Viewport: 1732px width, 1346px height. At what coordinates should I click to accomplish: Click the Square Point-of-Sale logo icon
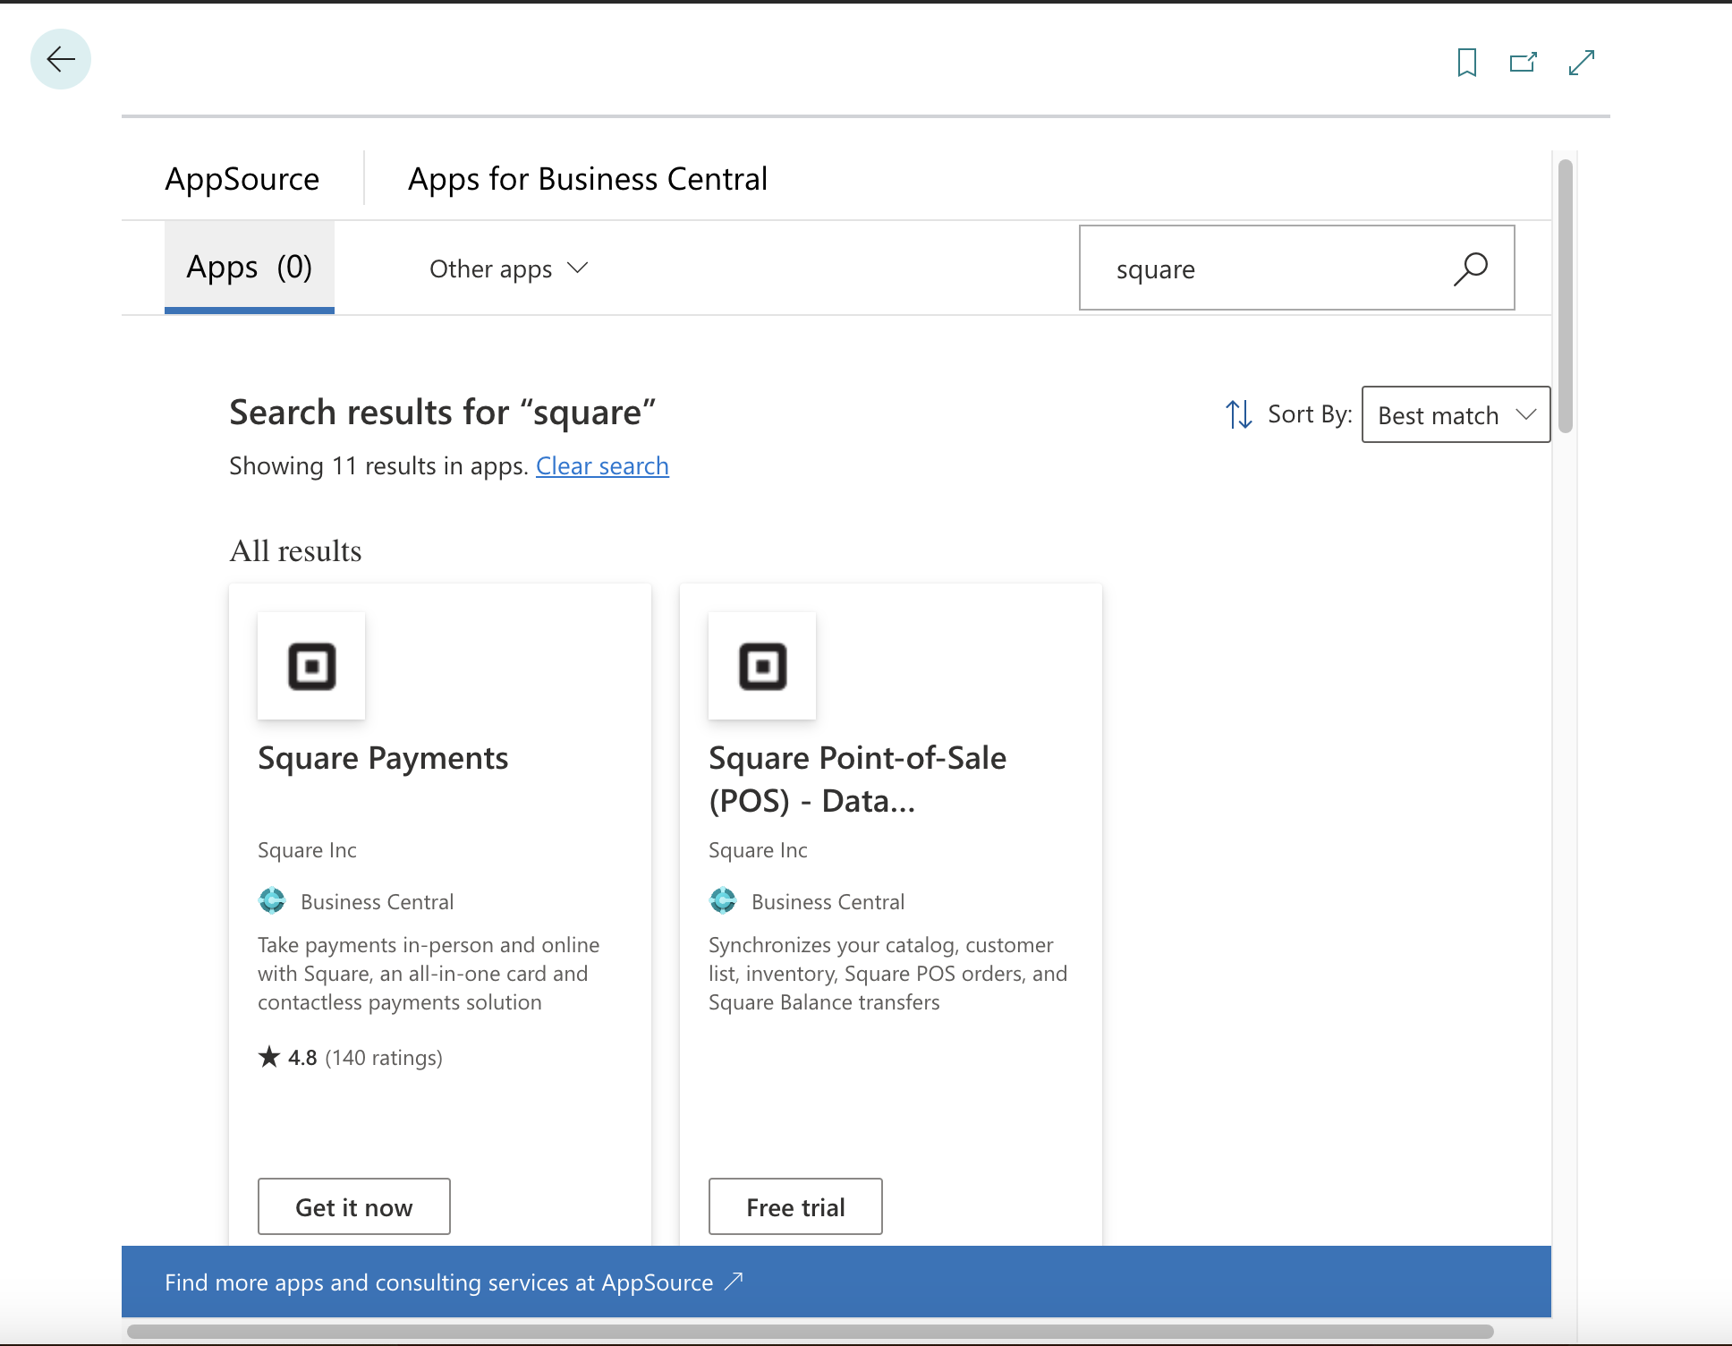point(762,666)
